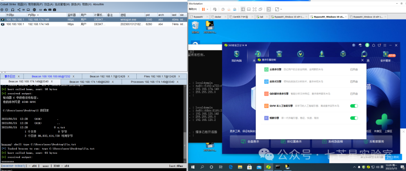Click the pivot graph share icon
The width and height of the screenshot is (406, 171).
pyautogui.click(x=19, y=10)
